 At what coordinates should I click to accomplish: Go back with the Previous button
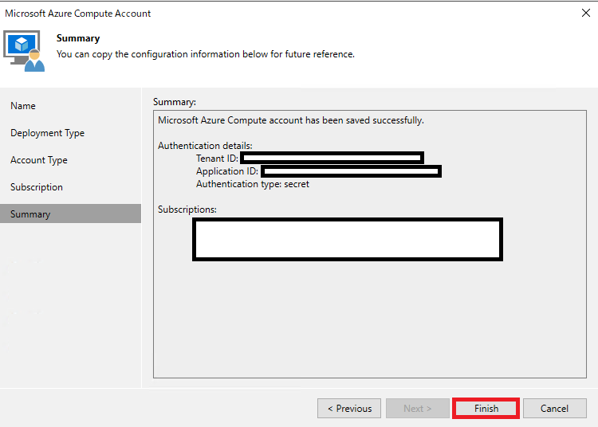click(349, 409)
